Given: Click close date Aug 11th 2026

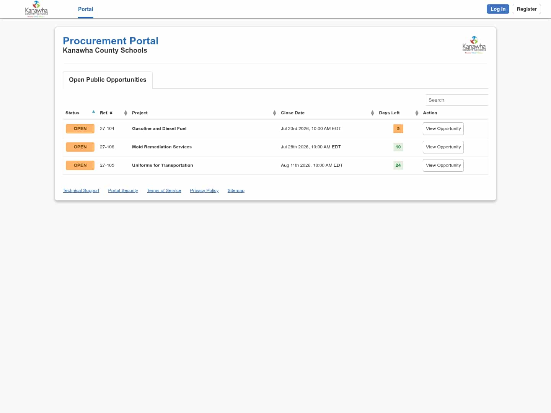Looking at the screenshot, I should (312, 165).
